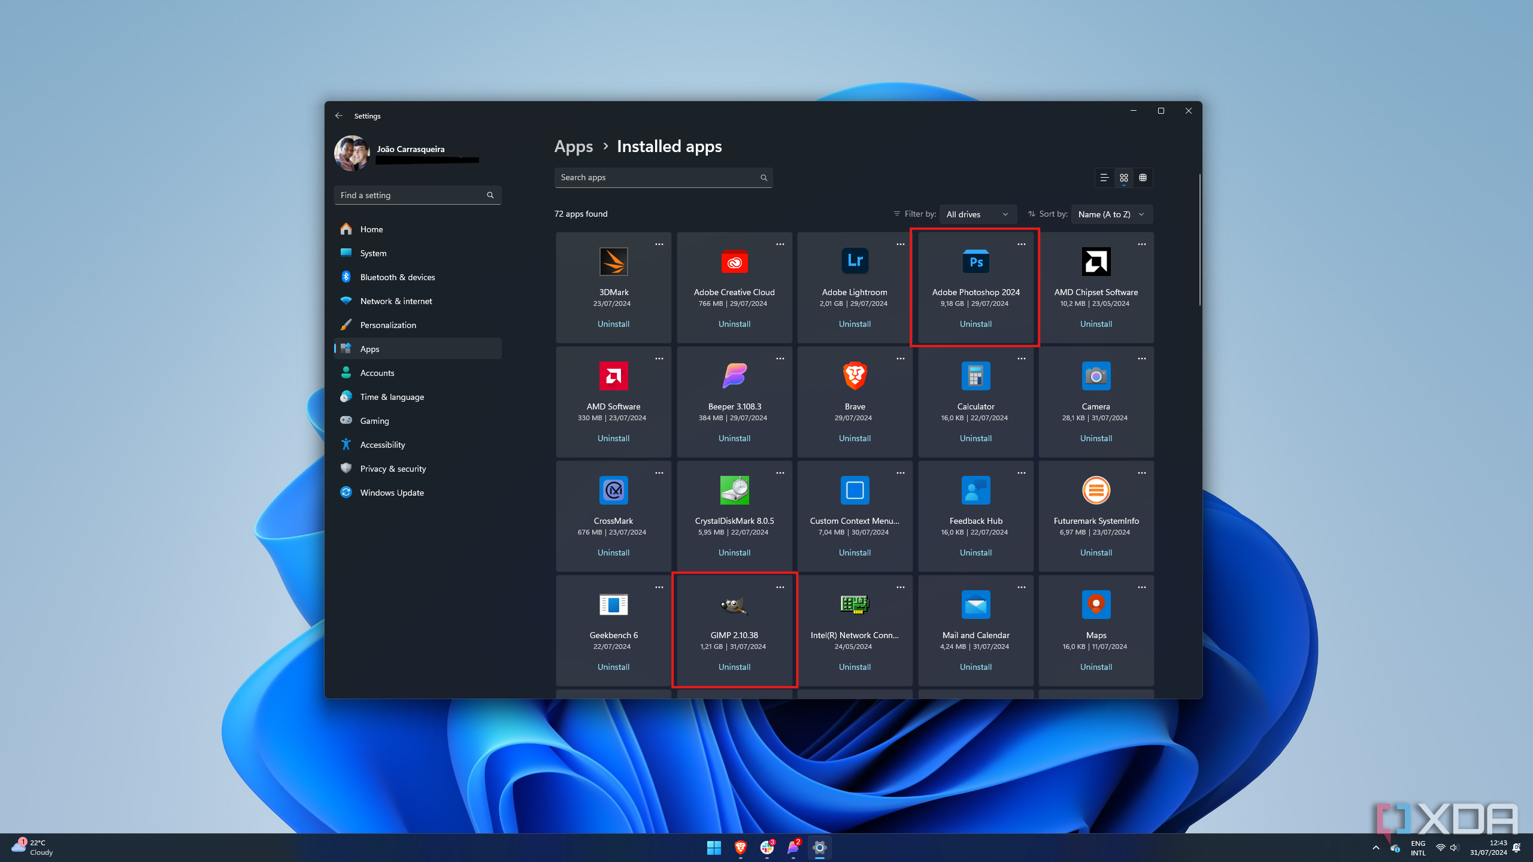This screenshot has width=1533, height=862.
Task: Click the Futuremark SystemInfo icon
Action: click(1096, 490)
